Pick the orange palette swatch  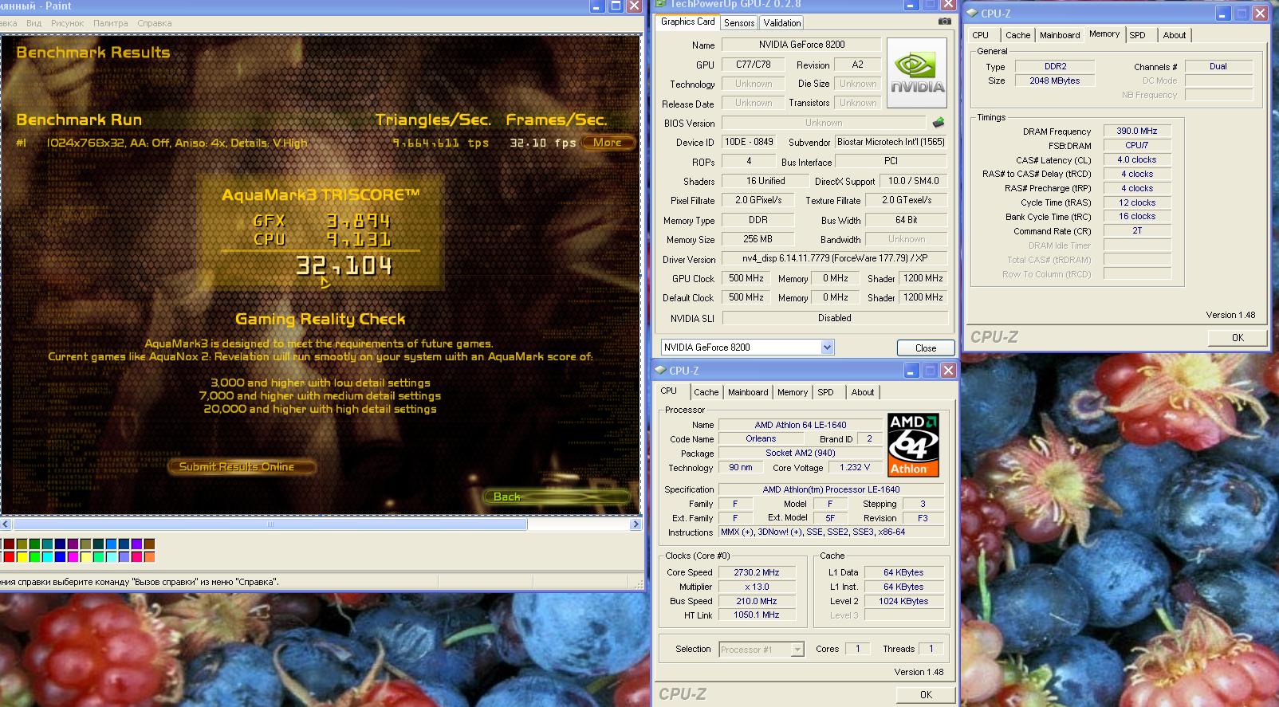click(x=149, y=557)
